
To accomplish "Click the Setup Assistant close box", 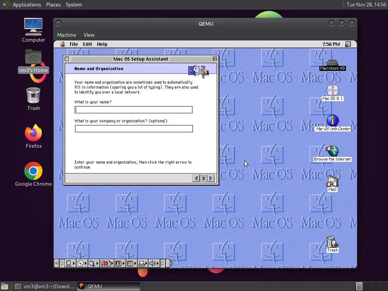I will (67, 59).
